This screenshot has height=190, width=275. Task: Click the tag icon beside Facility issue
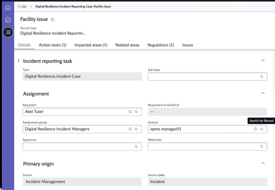(x=53, y=20)
